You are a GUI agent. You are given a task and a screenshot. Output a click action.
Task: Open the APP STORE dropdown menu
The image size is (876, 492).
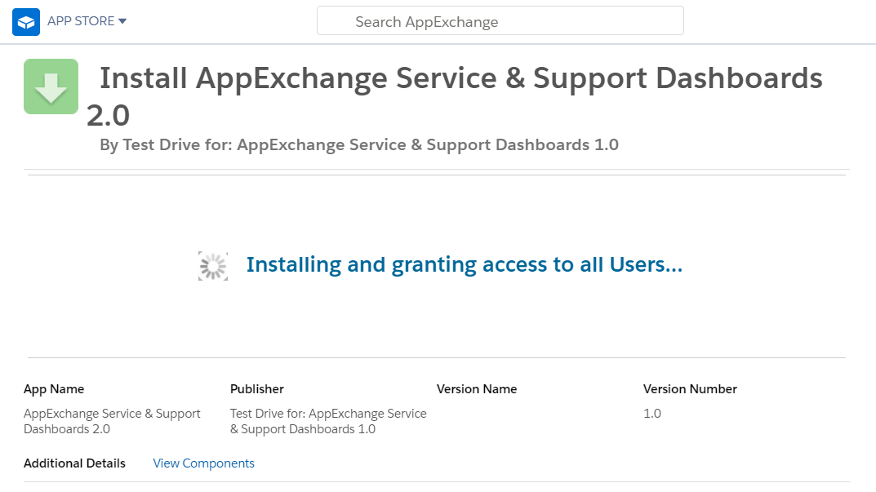click(87, 21)
